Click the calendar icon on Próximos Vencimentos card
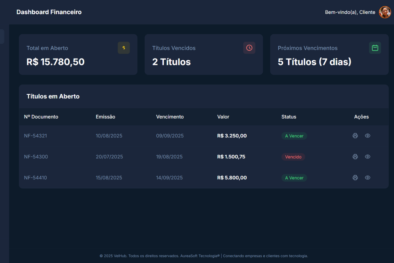Viewport: 394px width, 263px height. click(375, 48)
